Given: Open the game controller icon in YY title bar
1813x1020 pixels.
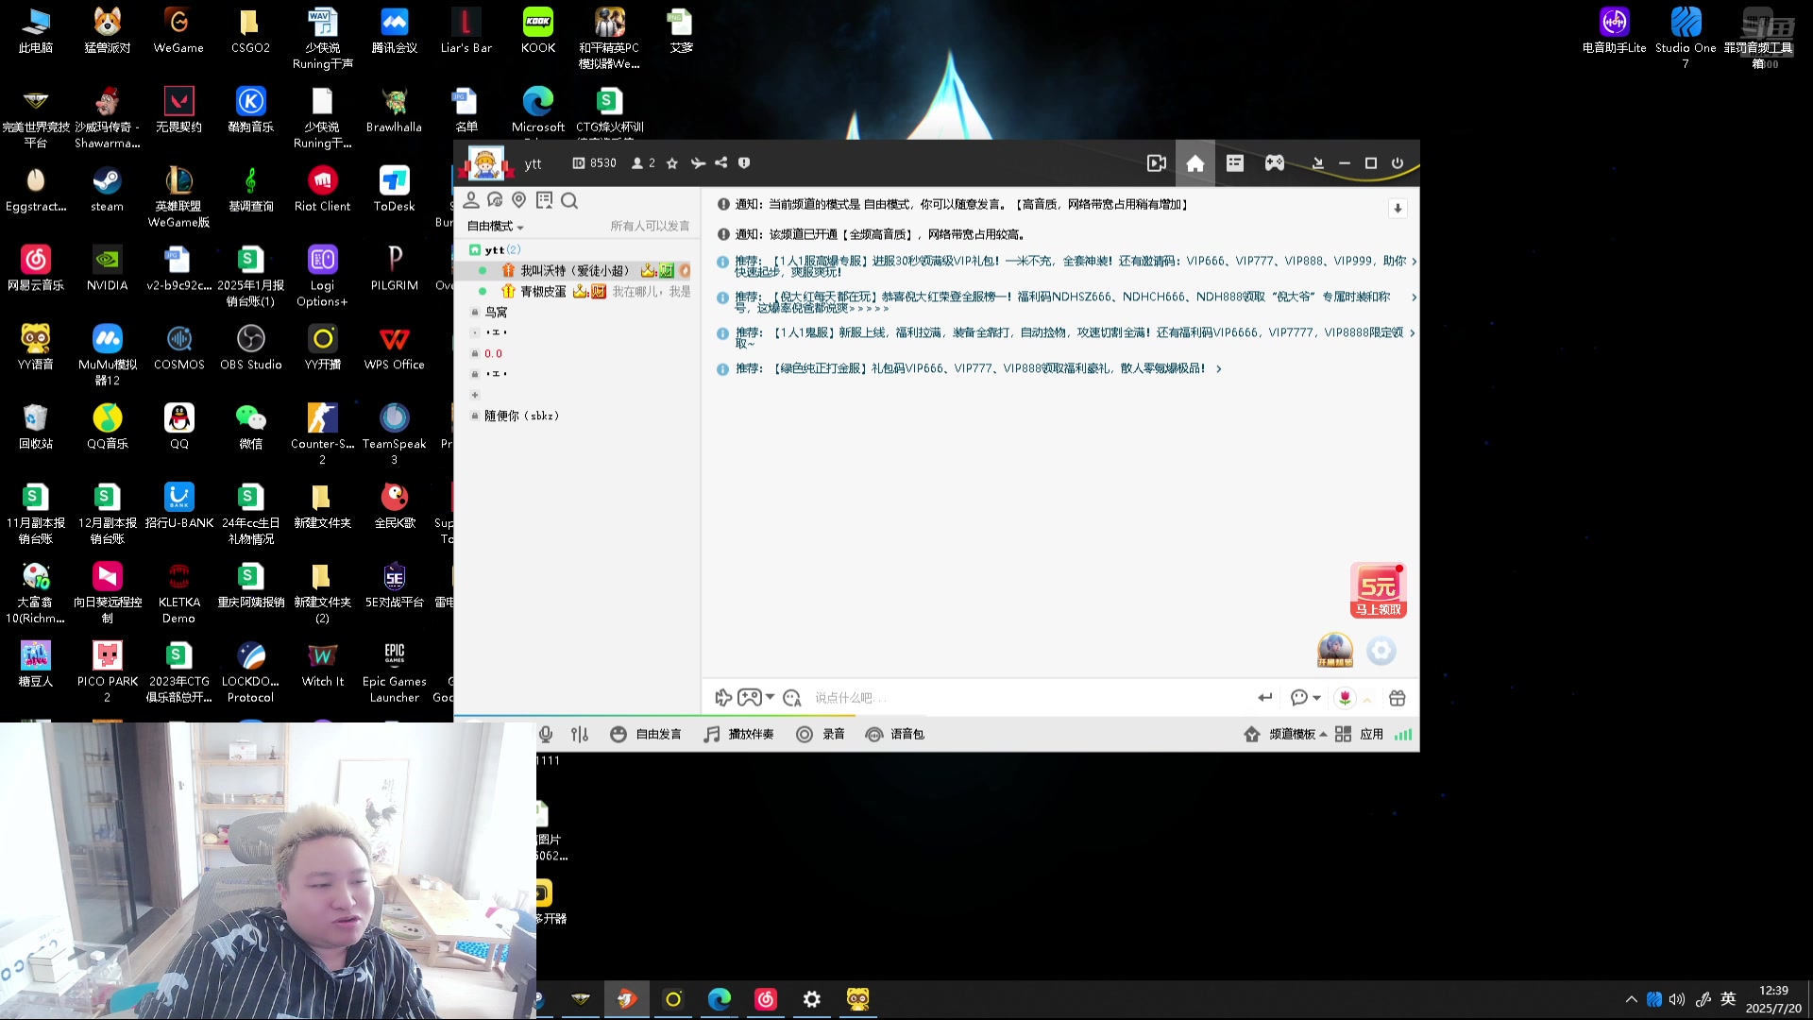Looking at the screenshot, I should tap(1275, 163).
